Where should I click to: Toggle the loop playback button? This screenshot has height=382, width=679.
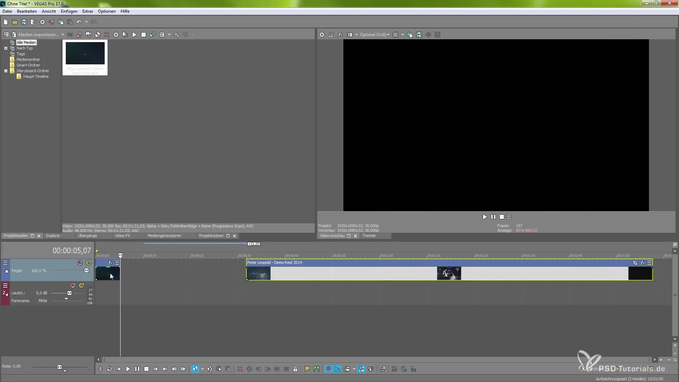[110, 369]
